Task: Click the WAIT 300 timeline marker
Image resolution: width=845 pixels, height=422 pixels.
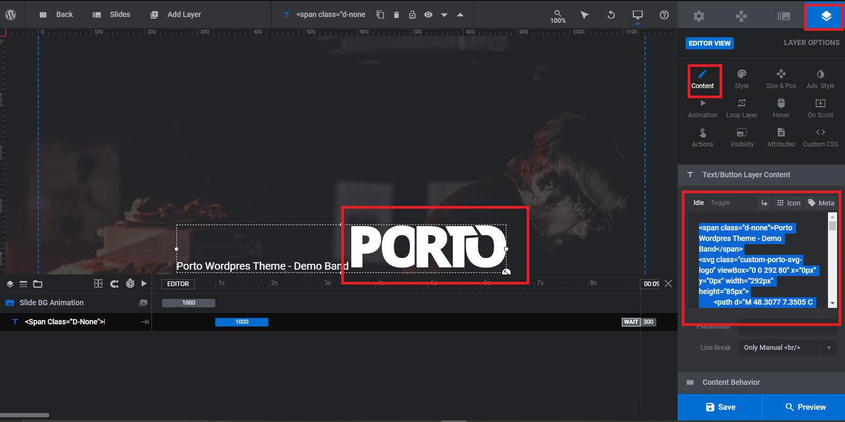Action: pyautogui.click(x=639, y=322)
